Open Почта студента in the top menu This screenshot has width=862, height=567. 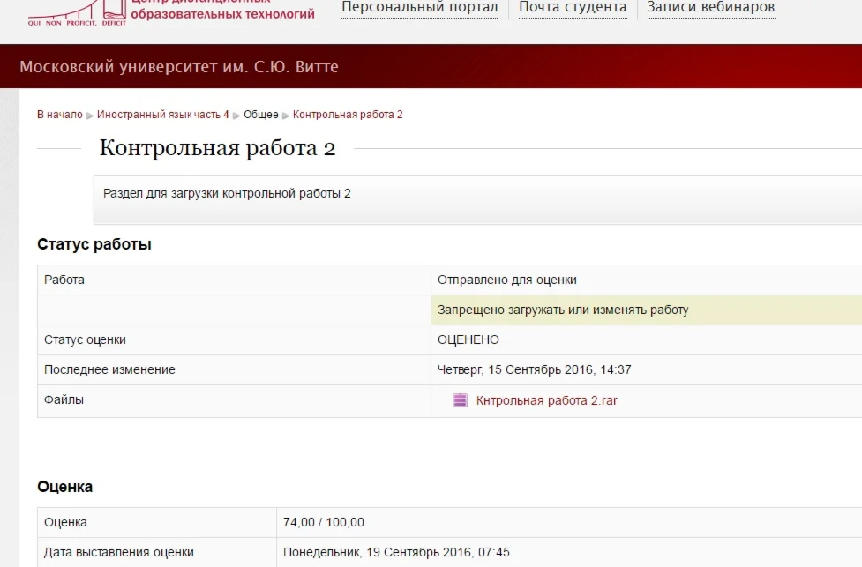coord(572,8)
